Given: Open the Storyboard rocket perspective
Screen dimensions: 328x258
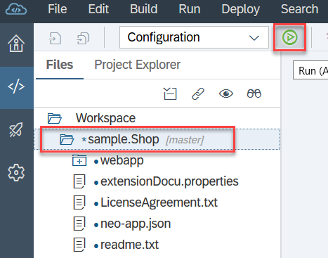Looking at the screenshot, I should click(x=16, y=129).
